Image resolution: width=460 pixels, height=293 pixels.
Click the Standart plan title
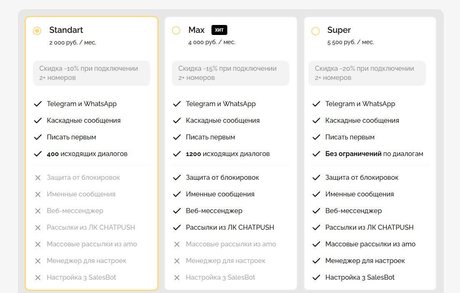[x=66, y=30]
